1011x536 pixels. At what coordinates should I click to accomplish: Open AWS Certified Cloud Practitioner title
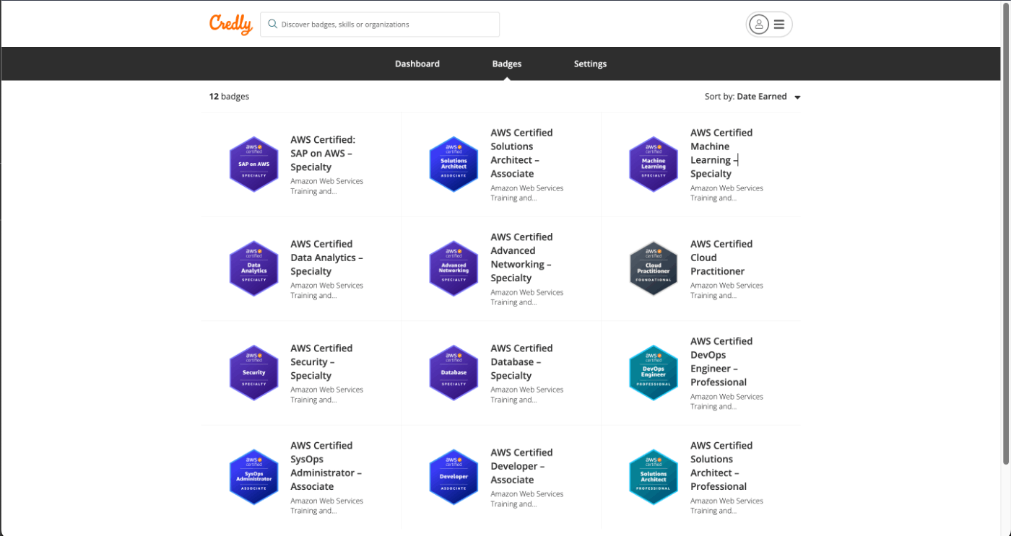pyautogui.click(x=721, y=258)
